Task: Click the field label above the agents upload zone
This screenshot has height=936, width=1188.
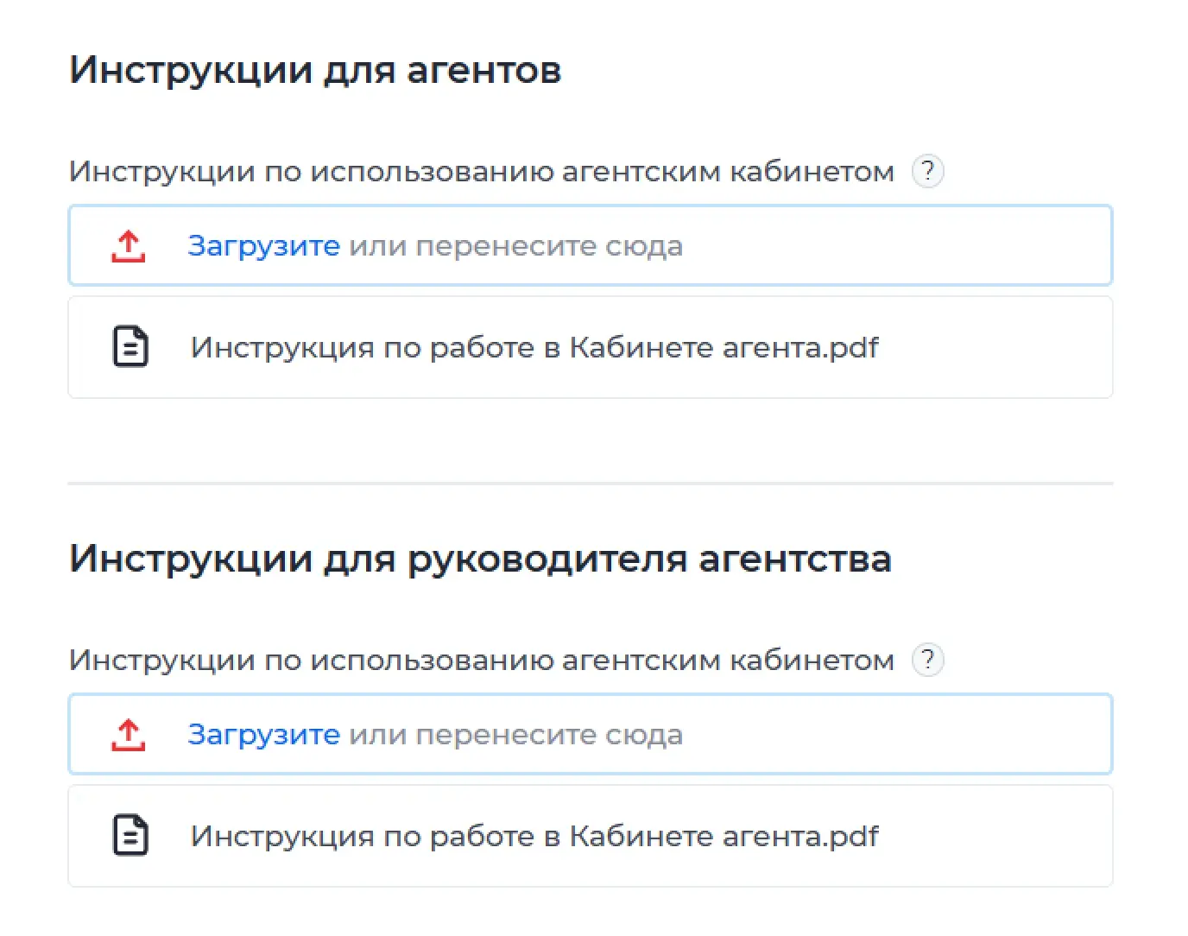Action: pos(481,171)
